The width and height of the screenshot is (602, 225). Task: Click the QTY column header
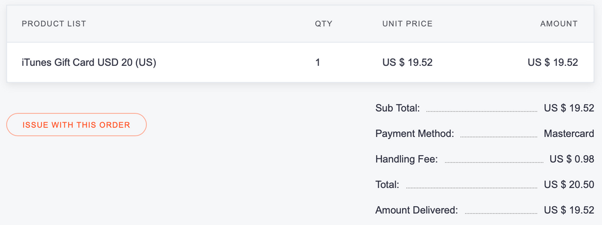point(324,24)
